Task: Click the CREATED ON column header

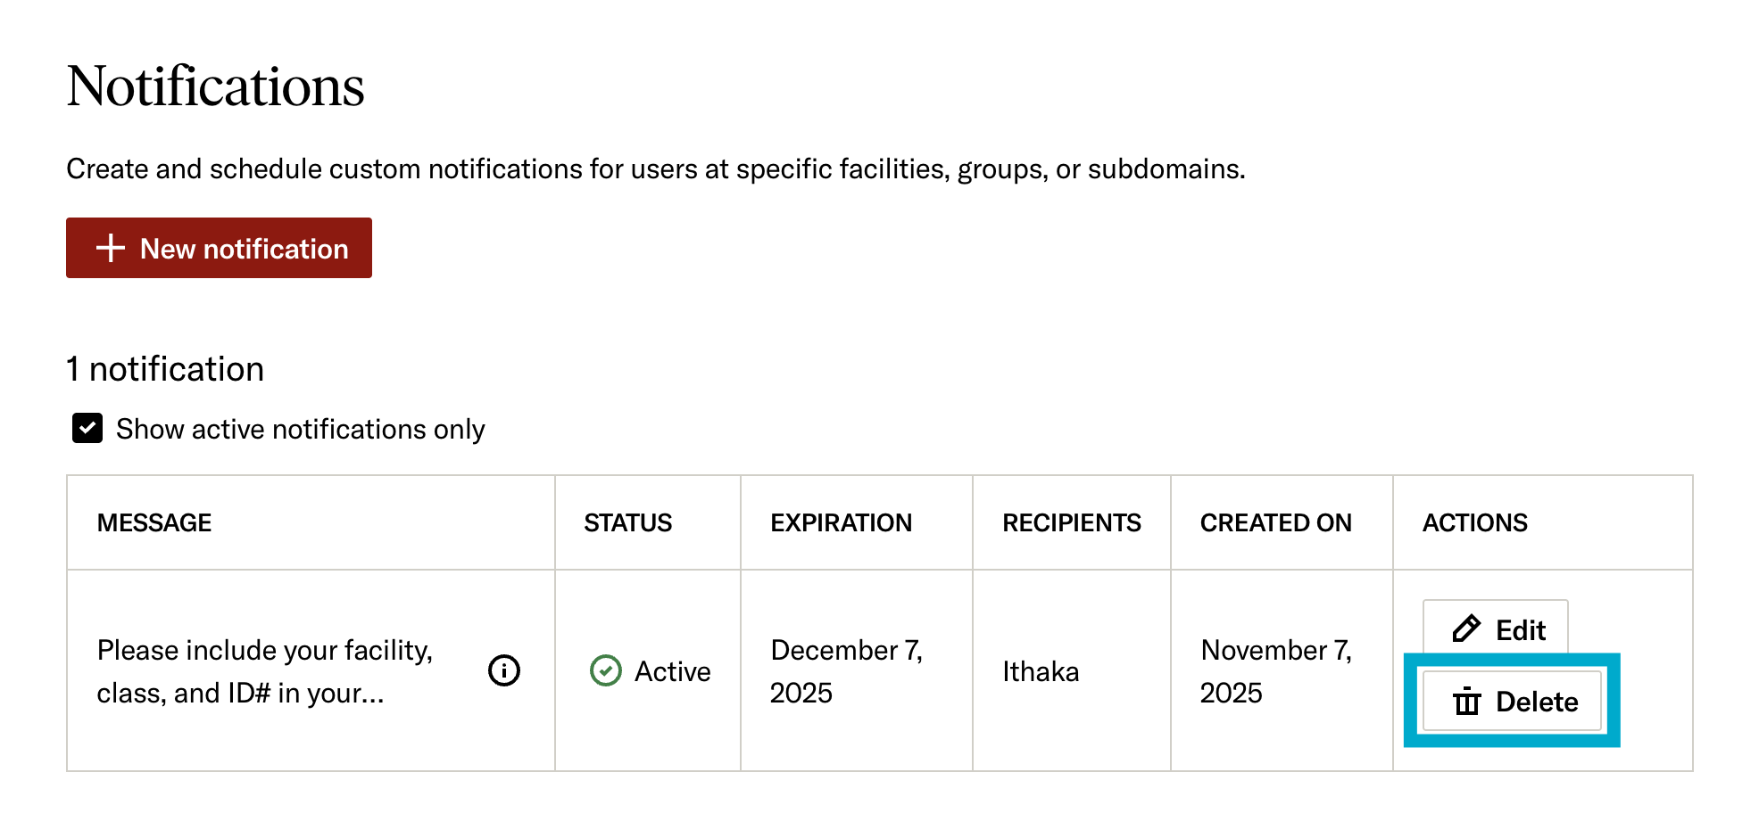Action: click(x=1276, y=522)
